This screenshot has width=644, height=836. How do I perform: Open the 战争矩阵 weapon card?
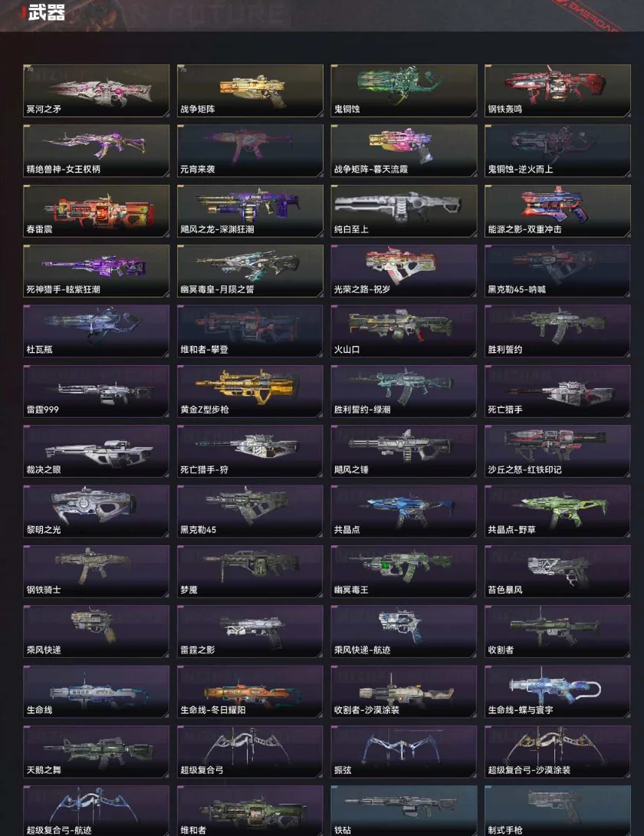point(250,91)
